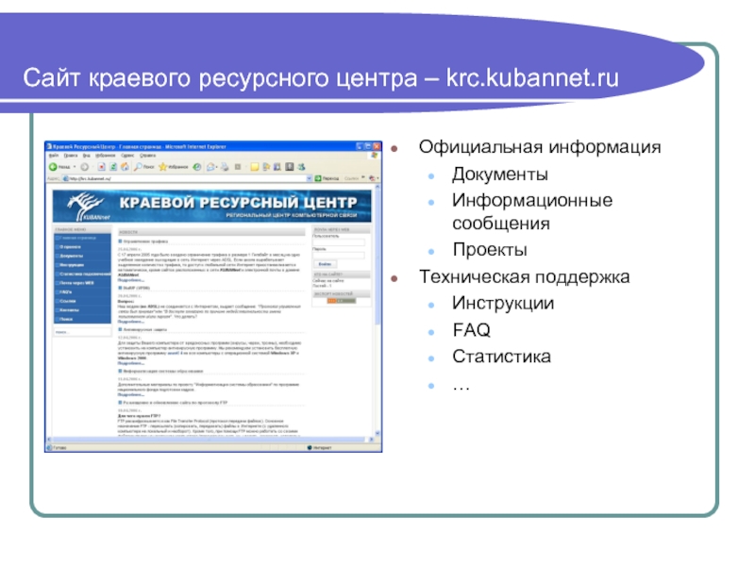Screen dimensions: 755x566
Task: Click the Пользователь login field
Action: pyautogui.click(x=339, y=242)
